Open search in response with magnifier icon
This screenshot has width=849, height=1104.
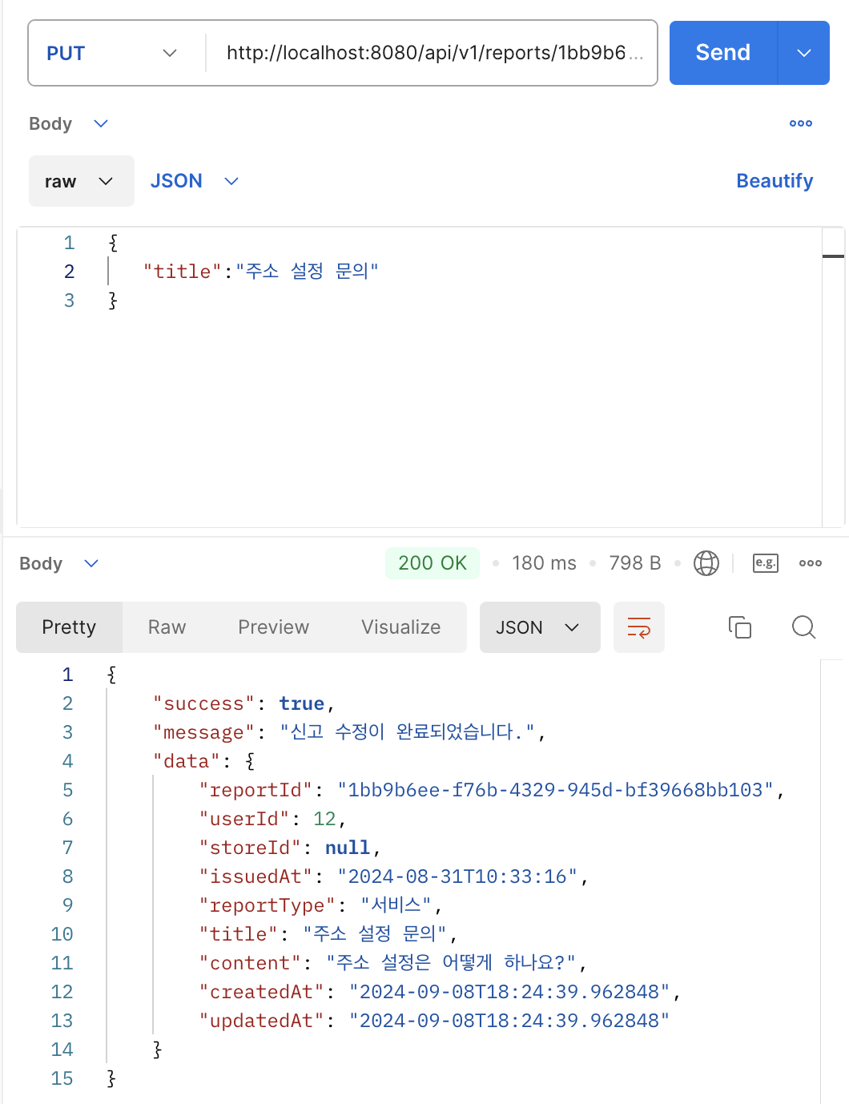tap(803, 627)
